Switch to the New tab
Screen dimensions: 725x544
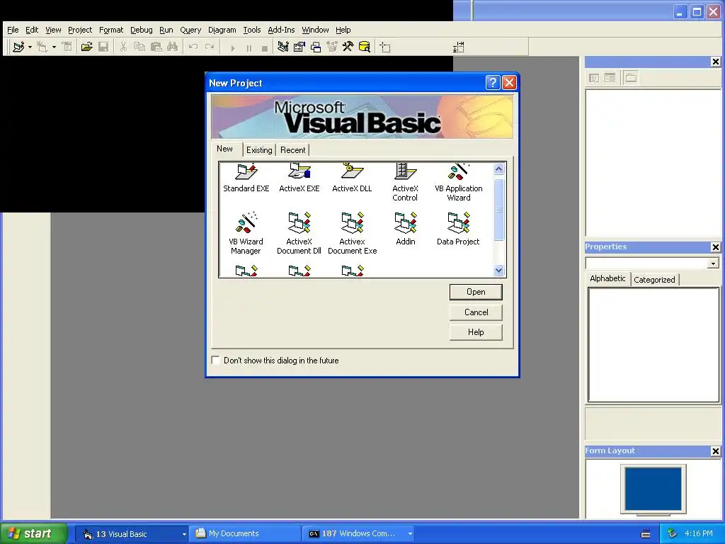224,149
